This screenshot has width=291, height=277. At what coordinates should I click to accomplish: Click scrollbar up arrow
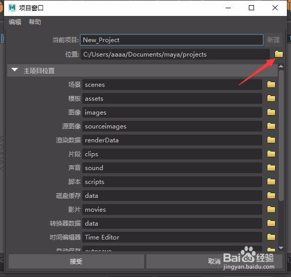pyautogui.click(x=281, y=66)
